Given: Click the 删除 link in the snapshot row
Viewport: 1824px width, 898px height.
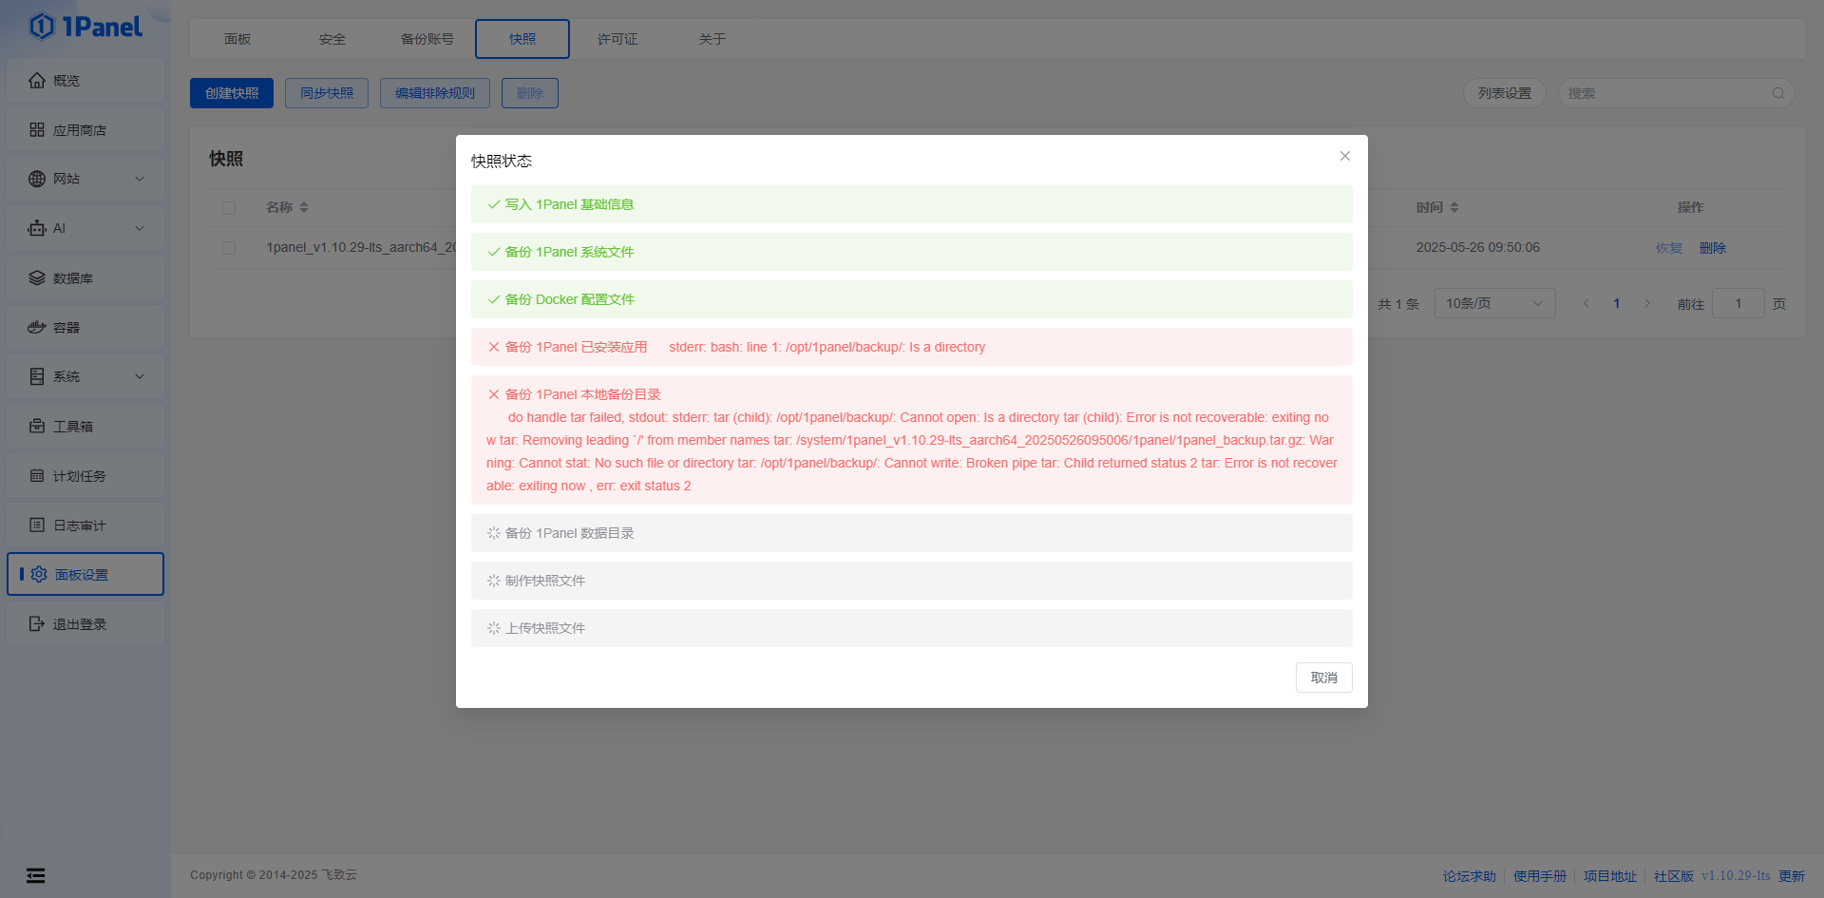Looking at the screenshot, I should tap(1713, 248).
